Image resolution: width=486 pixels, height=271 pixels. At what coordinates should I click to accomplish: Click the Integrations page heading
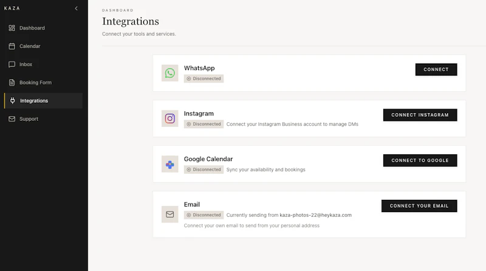(x=131, y=21)
